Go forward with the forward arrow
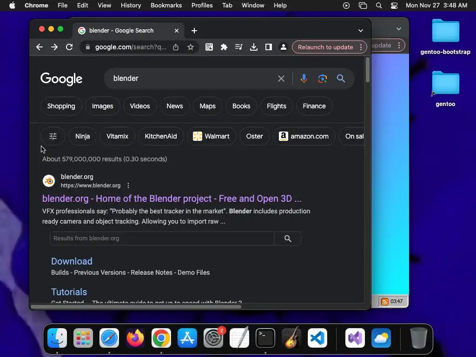The image size is (476, 357). 54,47
